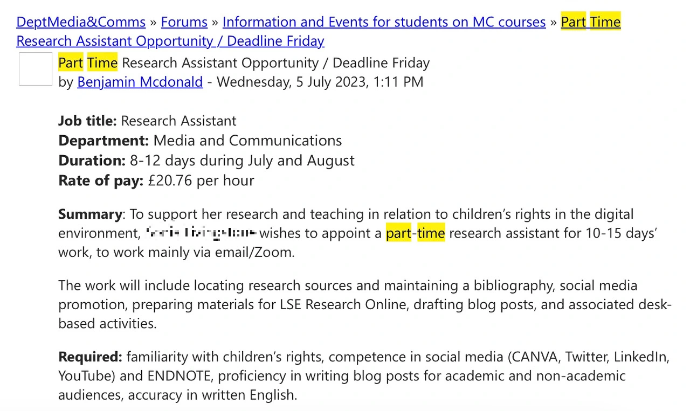The width and height of the screenshot is (690, 411).
Task: Open the DeptMedia&Comms breadcrumb link
Action: [81, 22]
